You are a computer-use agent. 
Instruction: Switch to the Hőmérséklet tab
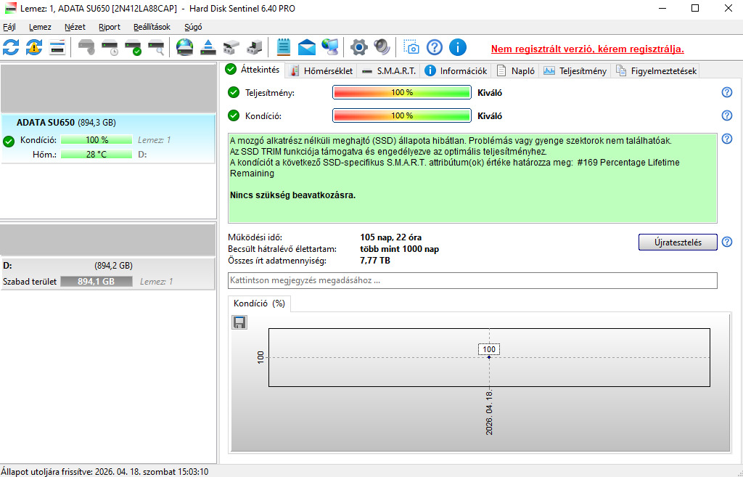coord(321,71)
